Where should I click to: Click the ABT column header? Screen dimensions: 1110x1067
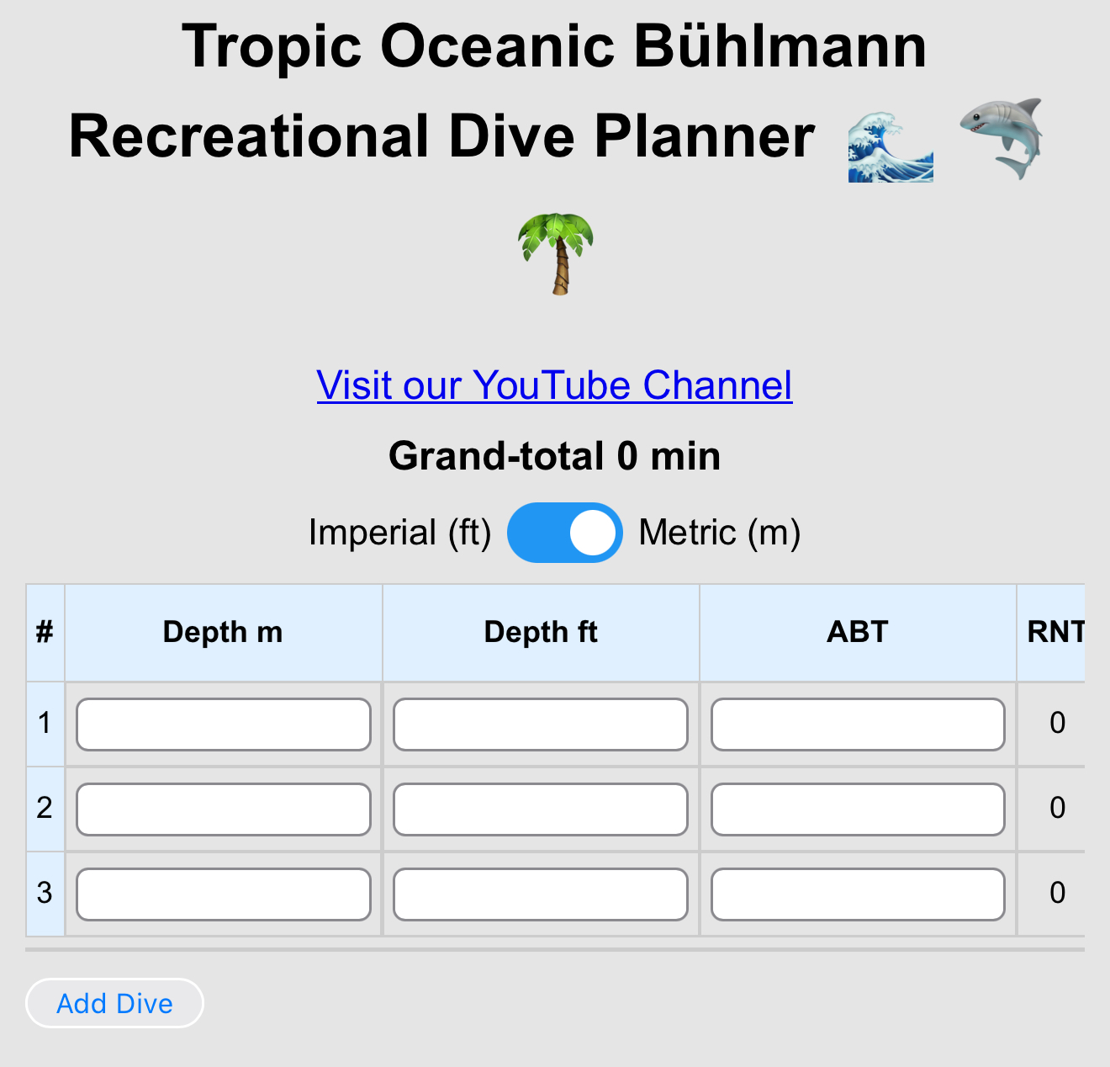858,632
